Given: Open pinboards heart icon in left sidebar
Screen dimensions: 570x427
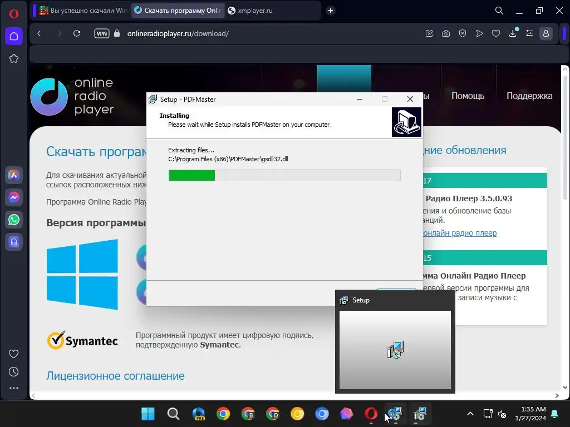Looking at the screenshot, I should click(x=14, y=354).
